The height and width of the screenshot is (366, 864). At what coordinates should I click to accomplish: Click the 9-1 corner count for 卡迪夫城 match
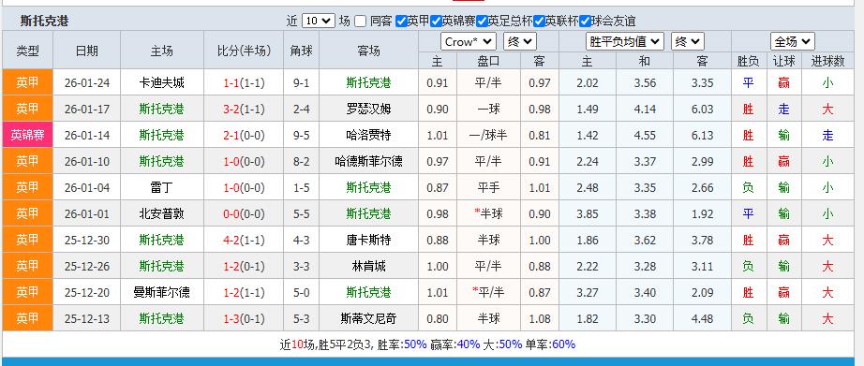click(302, 83)
